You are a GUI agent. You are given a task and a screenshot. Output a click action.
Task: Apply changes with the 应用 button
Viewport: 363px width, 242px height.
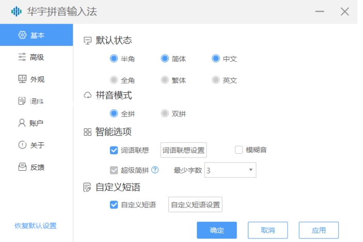pyautogui.click(x=319, y=230)
